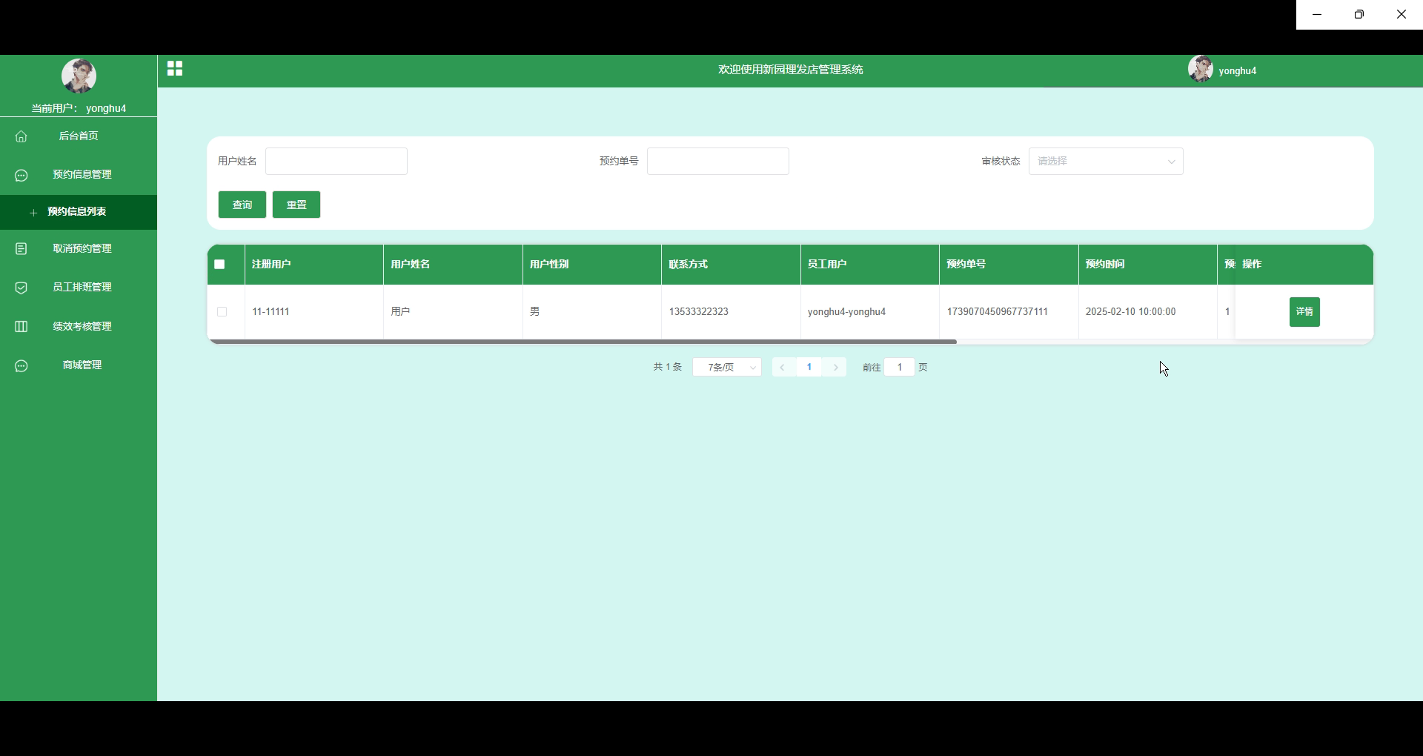Viewport: 1423px width, 756px height.
Task: Click the 用户姓名 input field
Action: (336, 161)
